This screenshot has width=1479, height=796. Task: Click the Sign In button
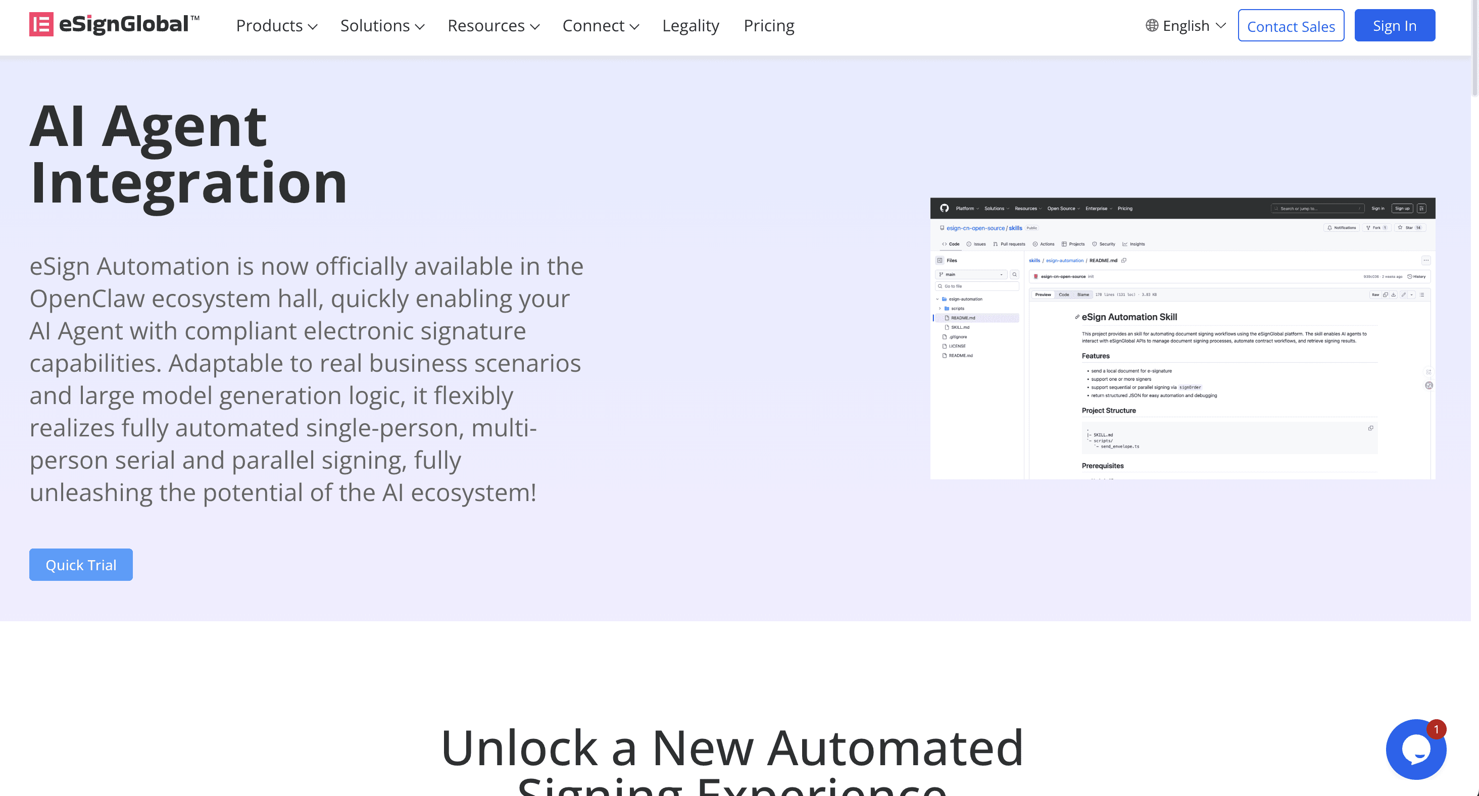point(1395,26)
